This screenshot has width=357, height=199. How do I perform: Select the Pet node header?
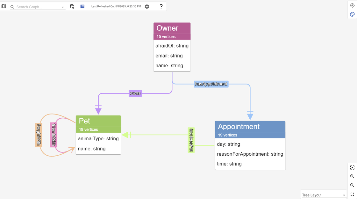(98, 121)
